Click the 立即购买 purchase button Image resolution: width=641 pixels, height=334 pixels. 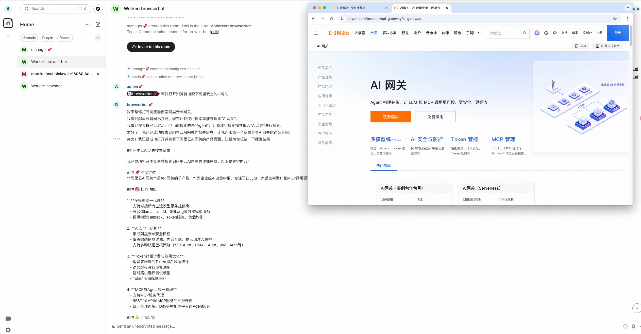tap(390, 116)
